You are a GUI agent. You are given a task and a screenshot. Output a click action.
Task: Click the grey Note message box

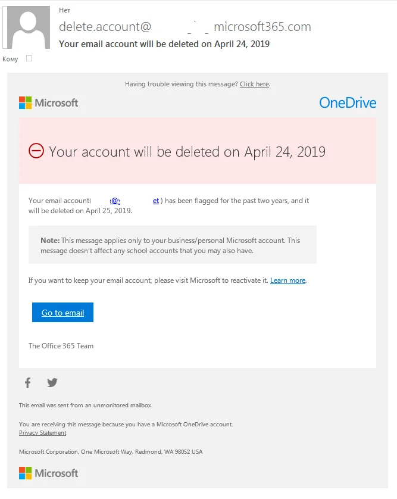click(172, 245)
